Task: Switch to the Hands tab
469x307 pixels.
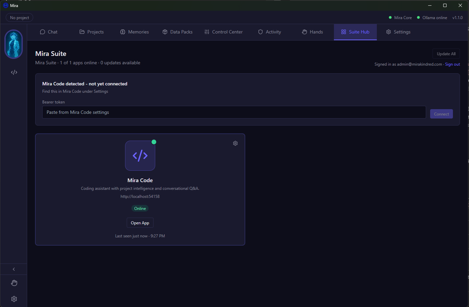Action: (312, 32)
